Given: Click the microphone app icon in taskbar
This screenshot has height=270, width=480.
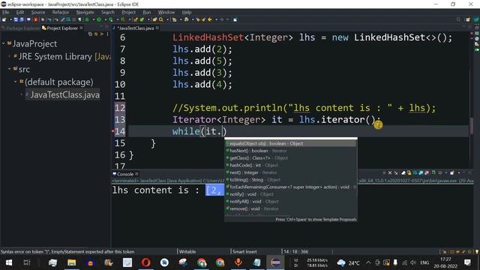Looking at the screenshot, I should click(x=238, y=262).
